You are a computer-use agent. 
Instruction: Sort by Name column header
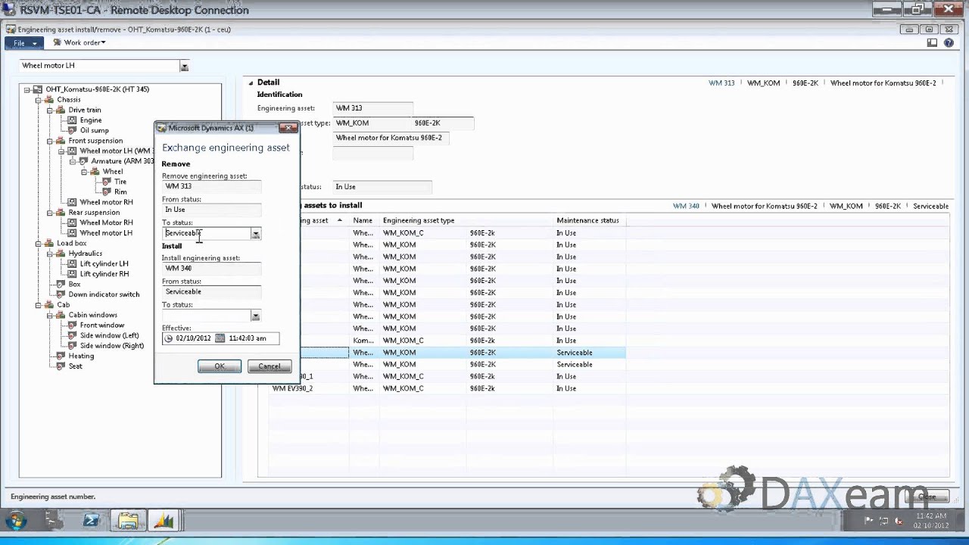[364, 220]
